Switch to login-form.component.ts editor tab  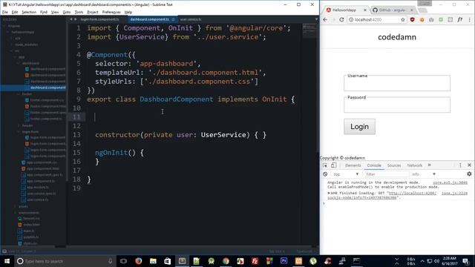100,19
